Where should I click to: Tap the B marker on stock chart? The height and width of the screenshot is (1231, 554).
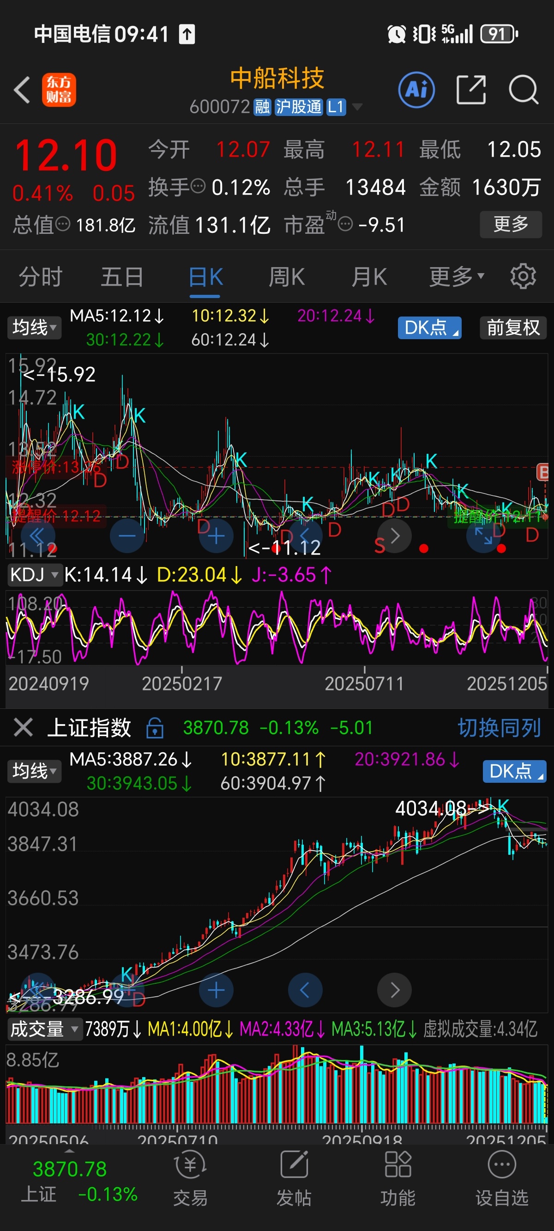[x=542, y=472]
